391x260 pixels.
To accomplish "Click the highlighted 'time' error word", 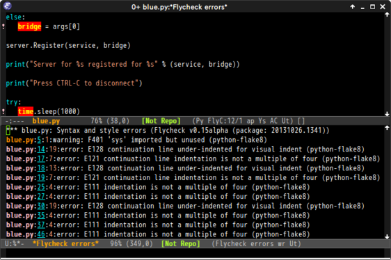I will pyautogui.click(x=26, y=111).
